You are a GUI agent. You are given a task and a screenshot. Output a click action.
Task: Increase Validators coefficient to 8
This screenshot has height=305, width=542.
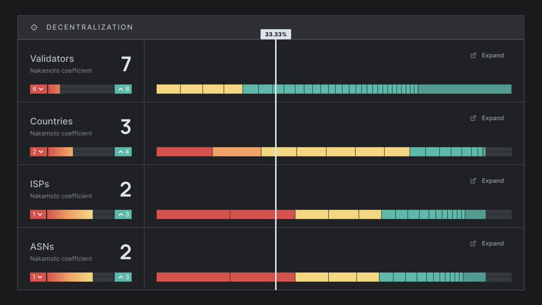(123, 89)
